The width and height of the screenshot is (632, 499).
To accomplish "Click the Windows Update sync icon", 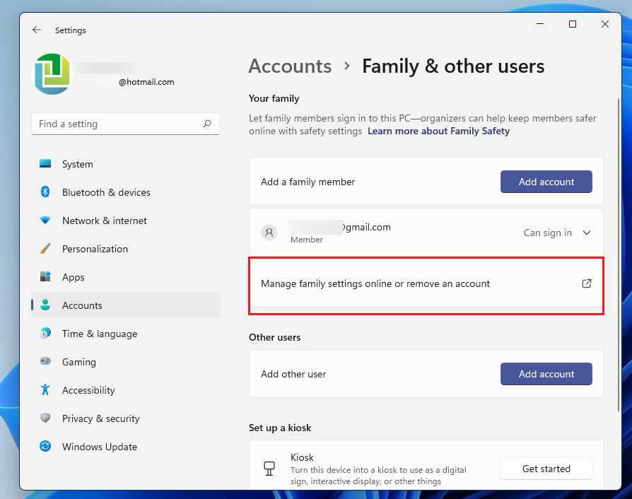I will coord(45,446).
